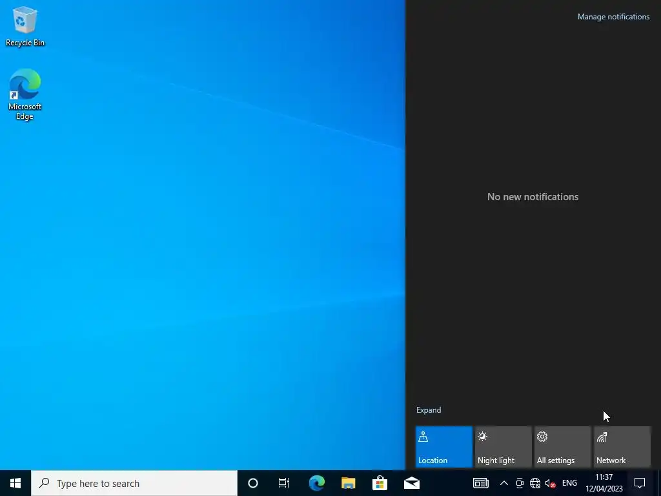Screen dimensions: 661x496
Task: Expand the quick actions list
Action: tap(429, 410)
